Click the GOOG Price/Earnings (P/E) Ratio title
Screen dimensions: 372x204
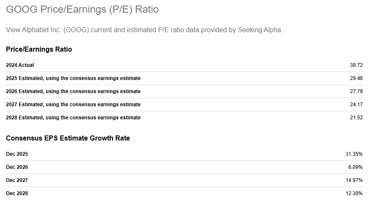point(82,9)
